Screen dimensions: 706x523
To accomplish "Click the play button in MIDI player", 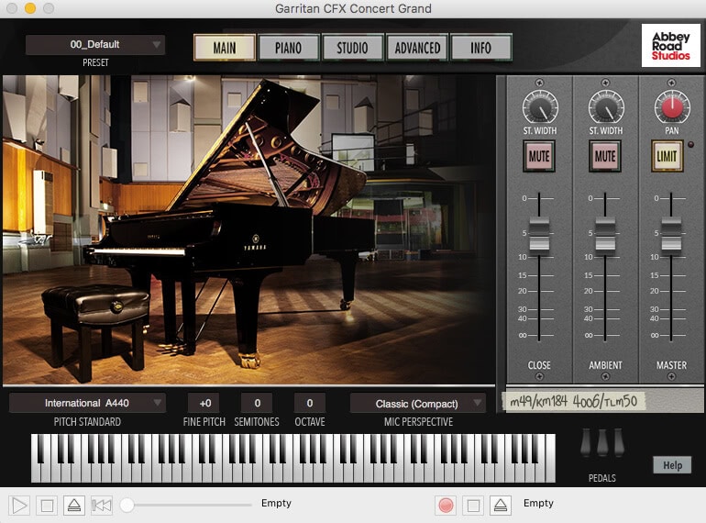I will [19, 506].
